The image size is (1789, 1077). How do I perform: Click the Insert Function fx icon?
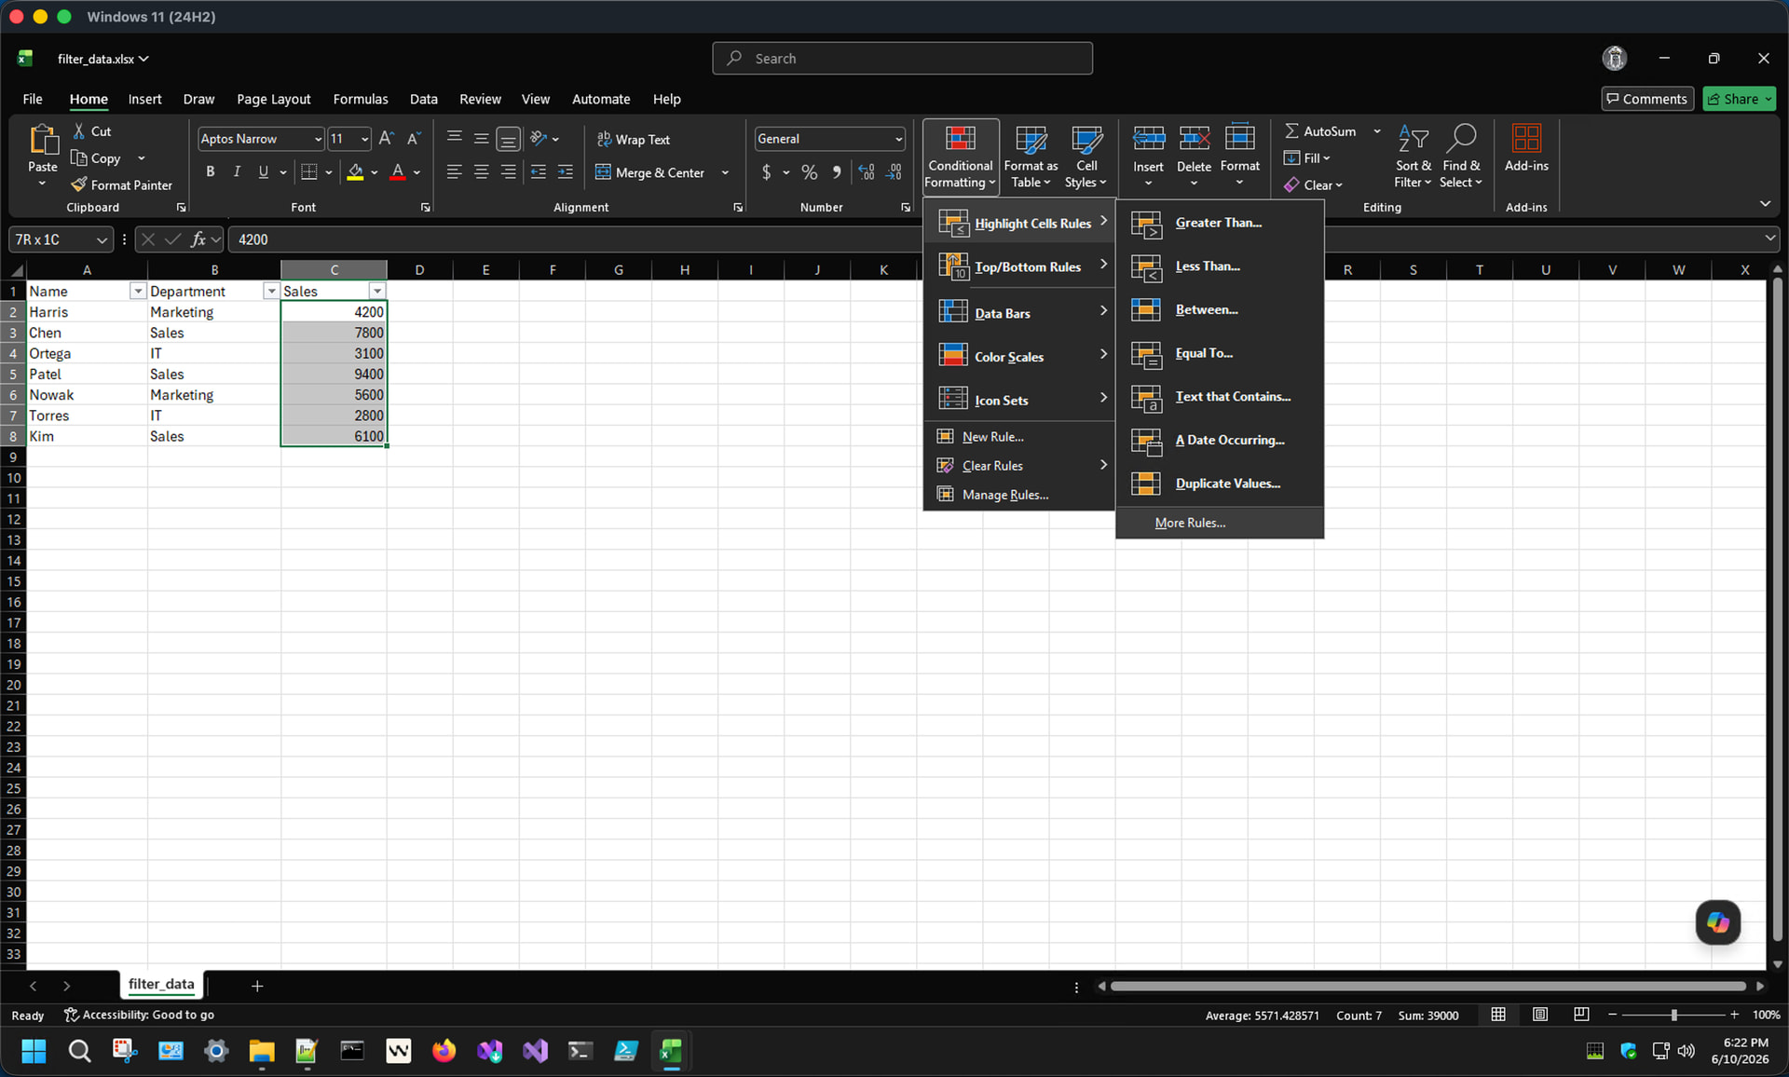pyautogui.click(x=198, y=239)
